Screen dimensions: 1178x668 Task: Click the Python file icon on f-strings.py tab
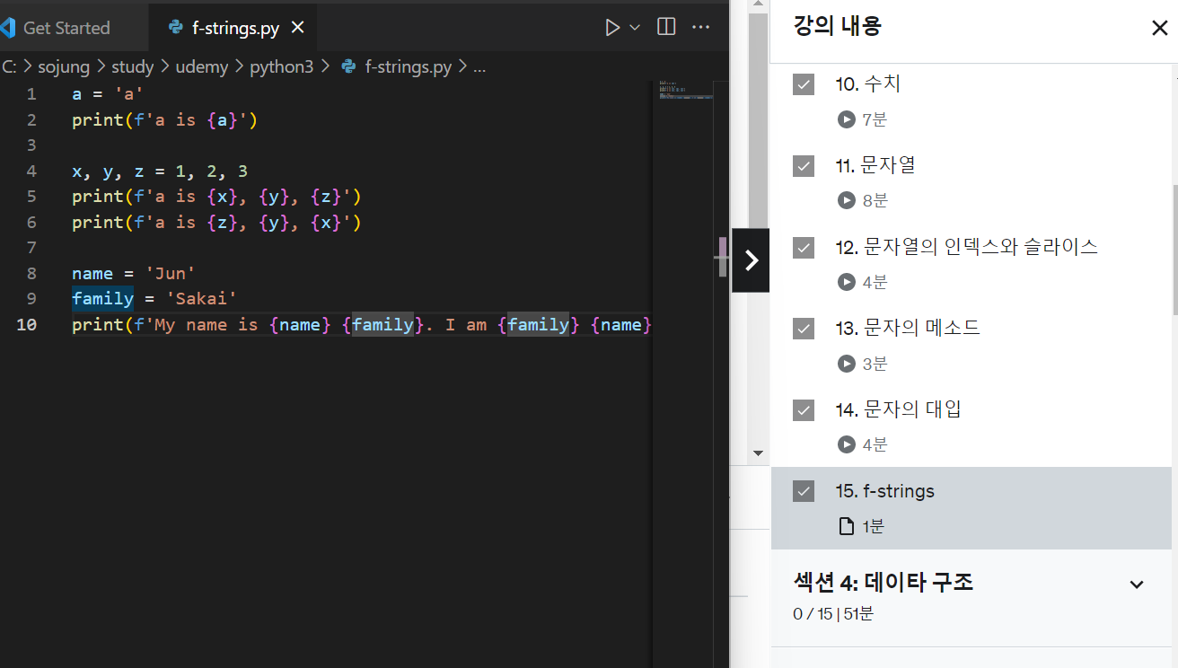tap(176, 28)
